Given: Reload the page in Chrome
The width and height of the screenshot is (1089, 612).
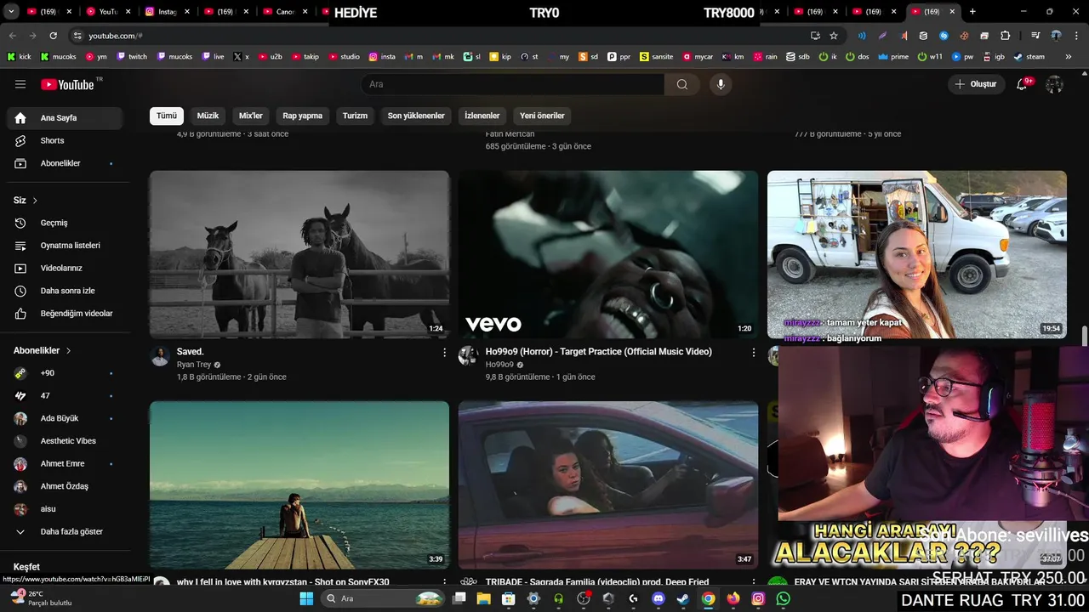Looking at the screenshot, I should pos(53,36).
